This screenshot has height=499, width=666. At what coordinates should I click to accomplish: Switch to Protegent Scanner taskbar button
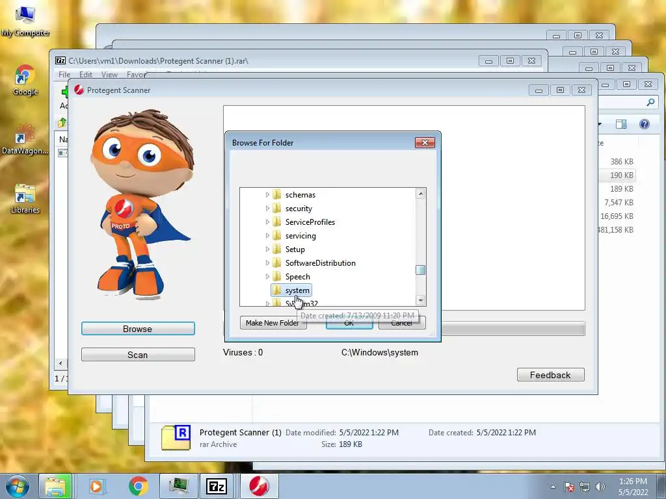[259, 486]
